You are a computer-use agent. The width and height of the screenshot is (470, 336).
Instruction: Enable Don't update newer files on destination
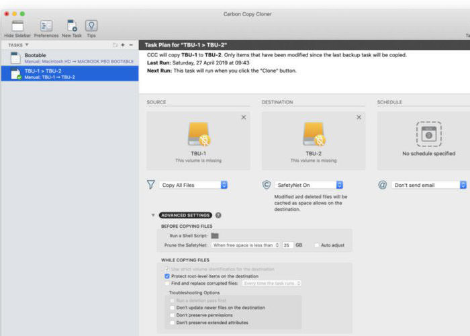[x=172, y=308]
